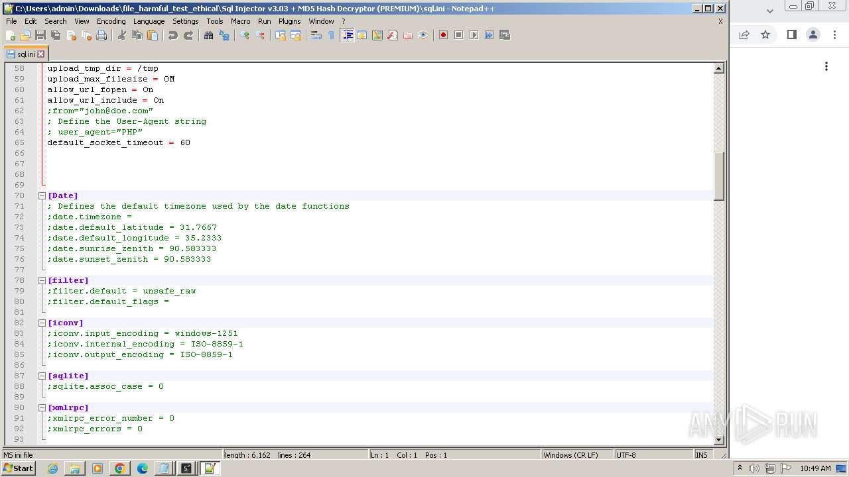The width and height of the screenshot is (849, 477).
Task: Toggle synchronize vertical scrolling icon
Action: click(x=281, y=35)
